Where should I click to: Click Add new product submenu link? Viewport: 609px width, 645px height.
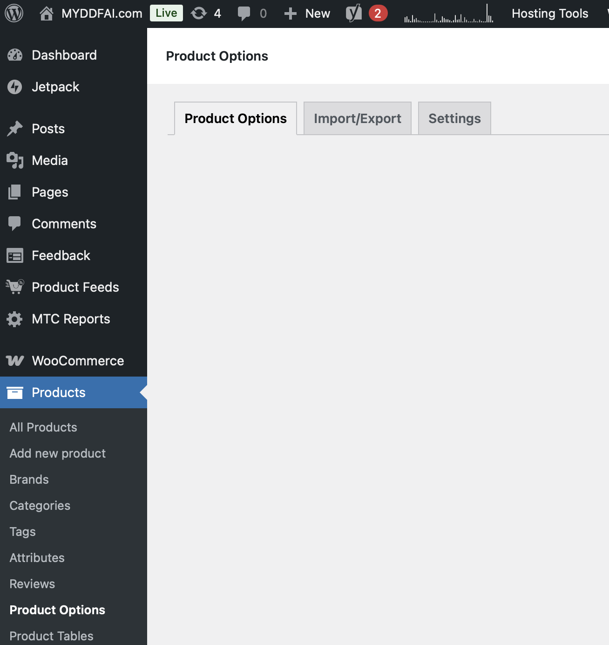tap(58, 453)
